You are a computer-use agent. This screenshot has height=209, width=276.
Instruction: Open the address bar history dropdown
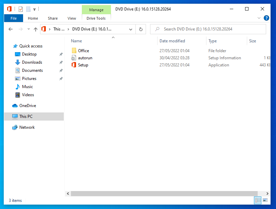tap(131, 29)
